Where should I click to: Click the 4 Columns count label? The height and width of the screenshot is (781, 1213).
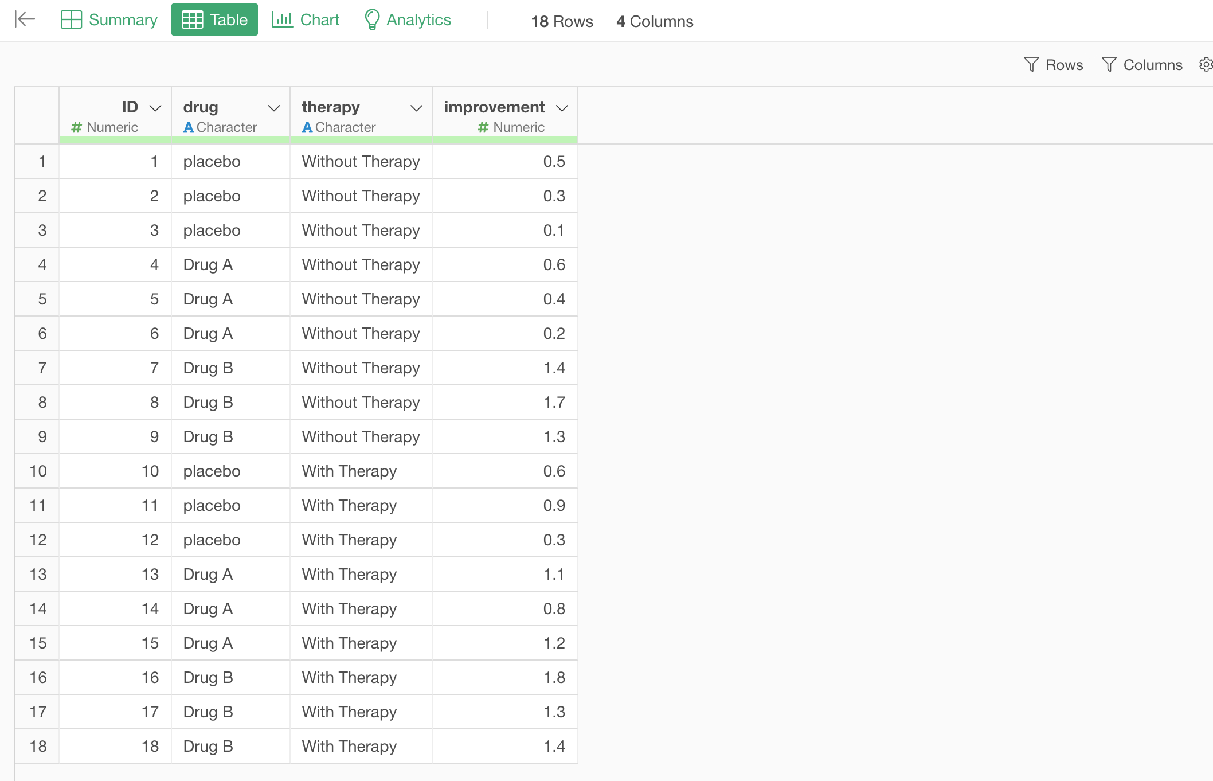[x=655, y=21]
